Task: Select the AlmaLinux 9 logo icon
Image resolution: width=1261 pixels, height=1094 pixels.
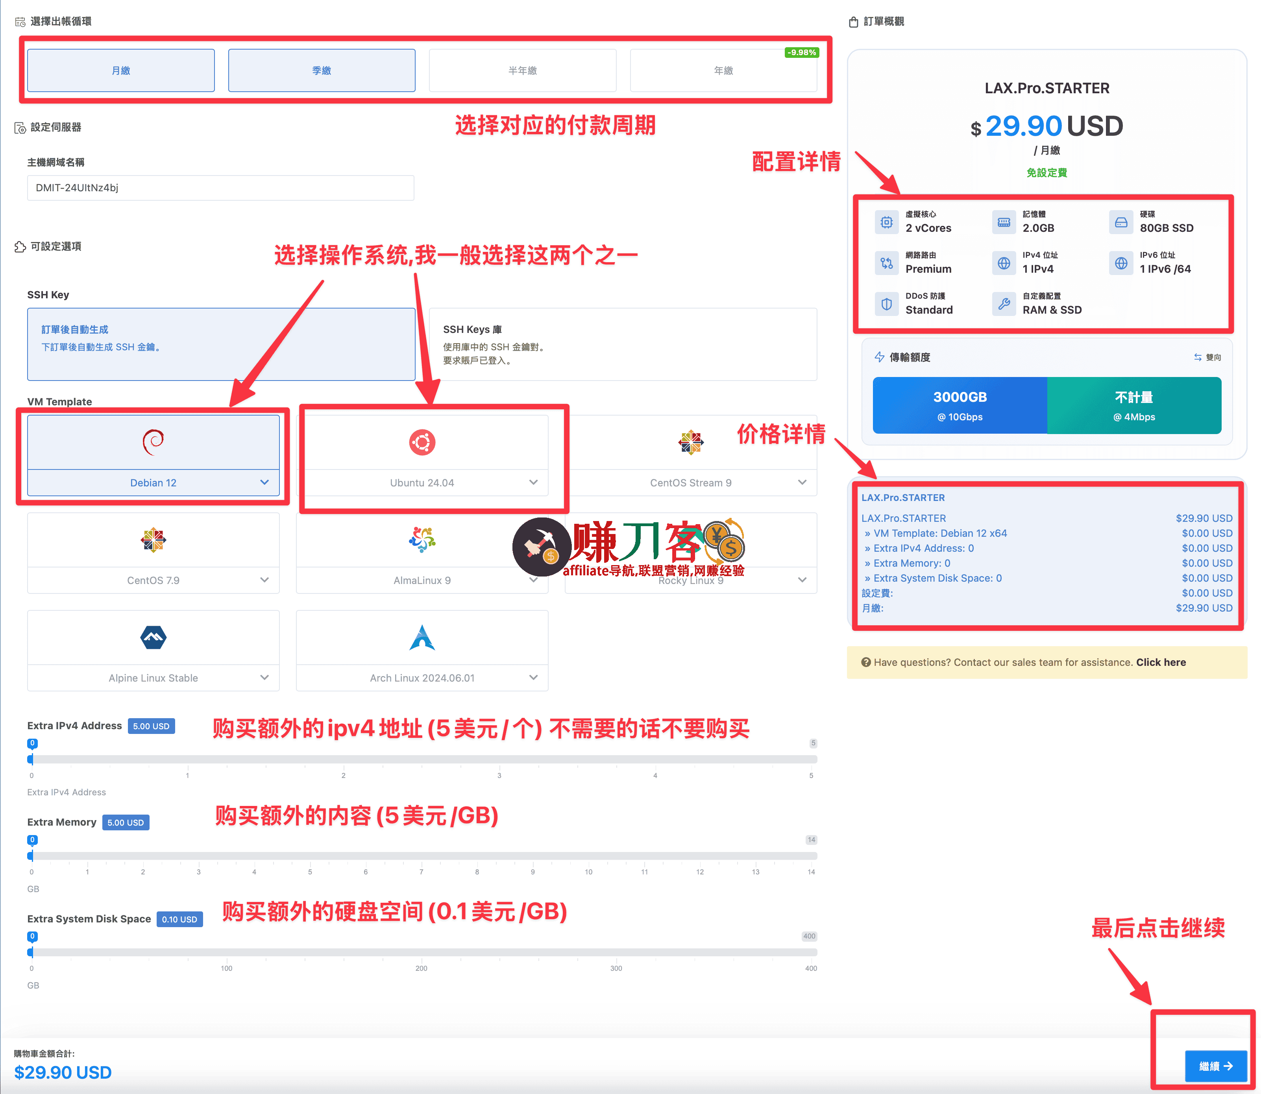Action: point(422,540)
